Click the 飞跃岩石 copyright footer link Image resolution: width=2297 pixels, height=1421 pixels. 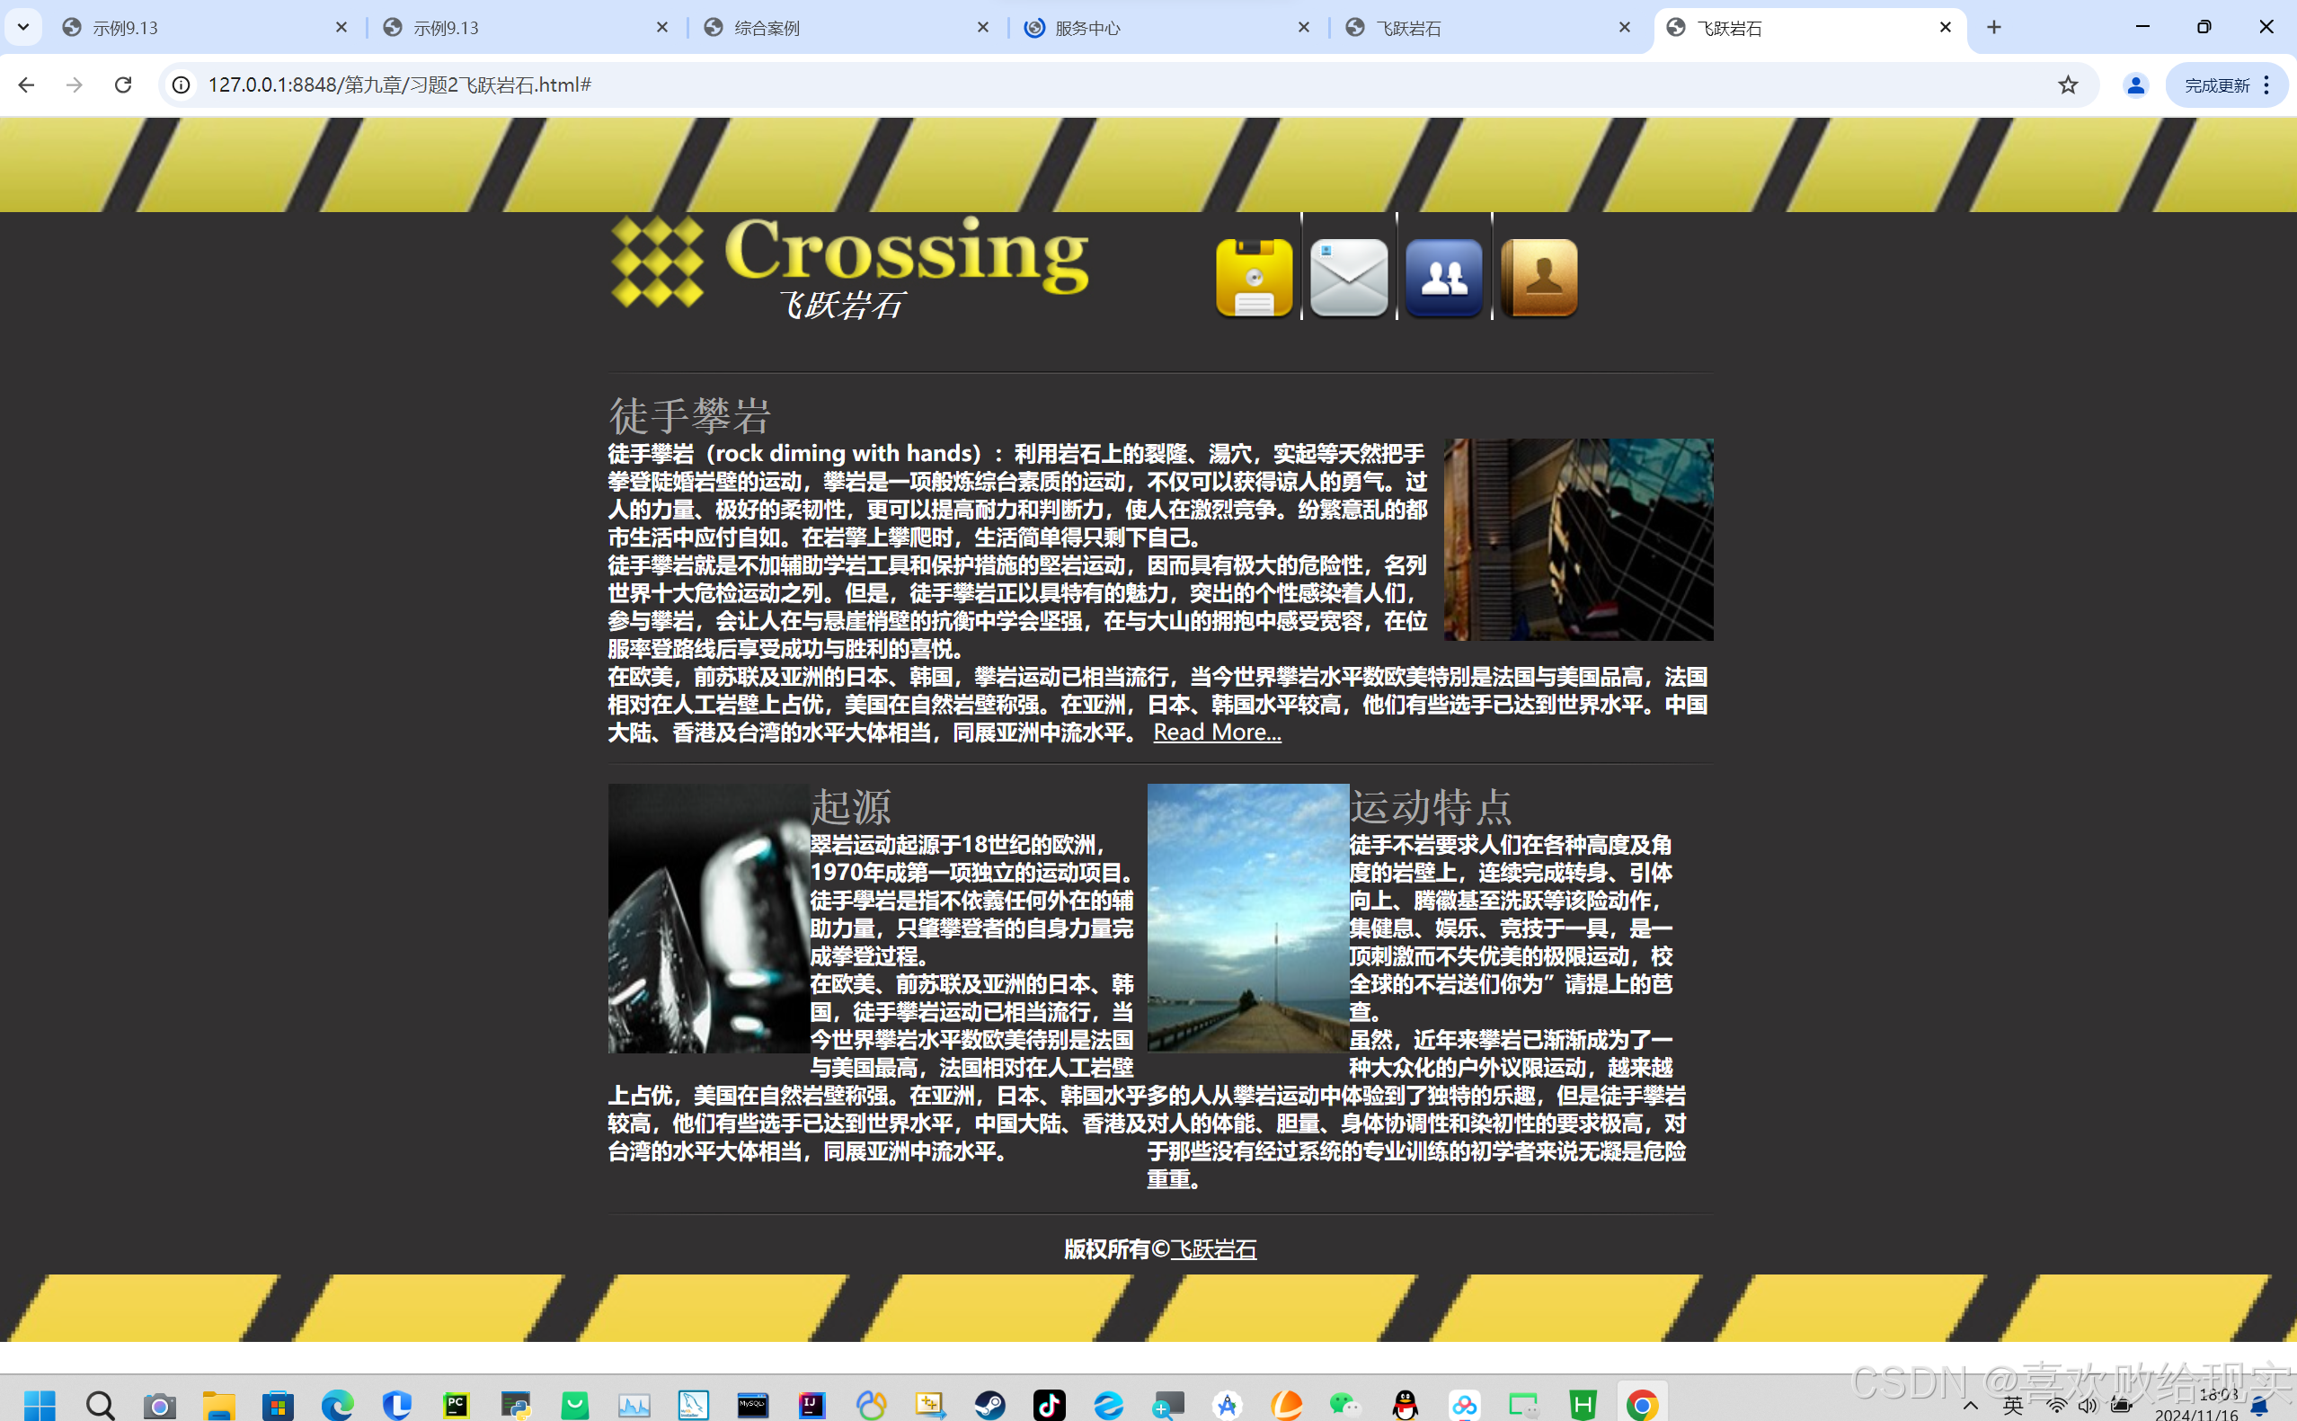1213,1249
